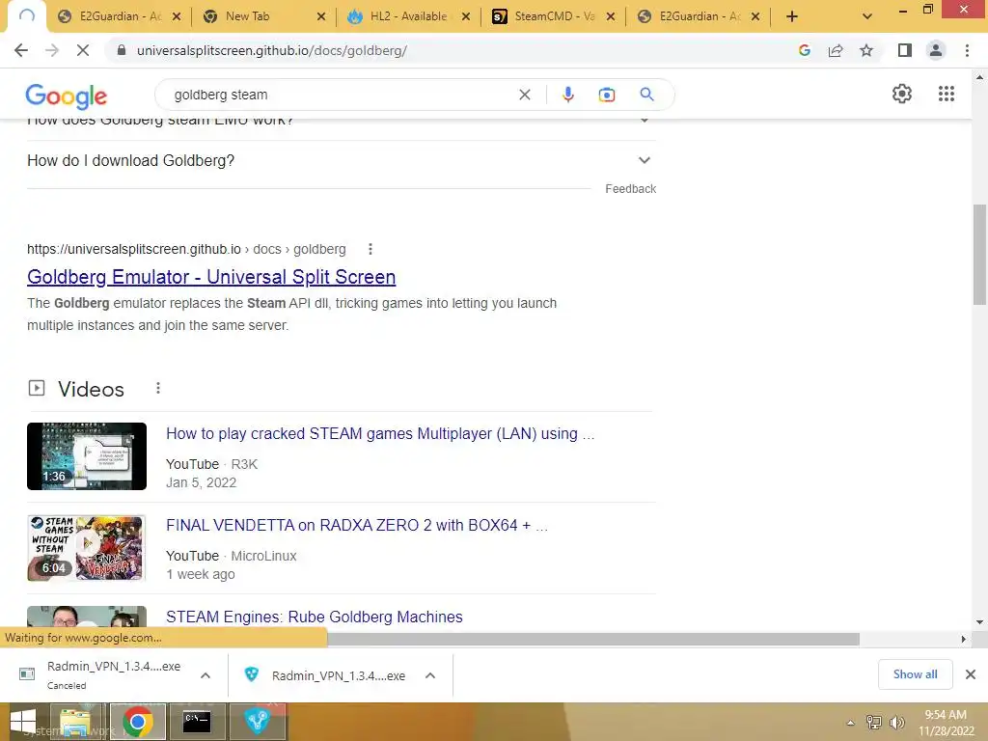The height and width of the screenshot is (741, 988).
Task: Open options menu for Videos section
Action: [x=158, y=388]
